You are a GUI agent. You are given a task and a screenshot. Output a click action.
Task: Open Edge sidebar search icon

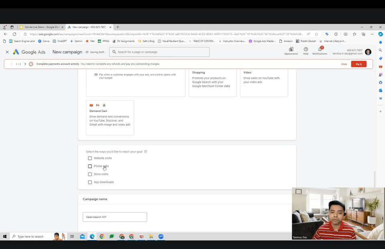coord(380,51)
